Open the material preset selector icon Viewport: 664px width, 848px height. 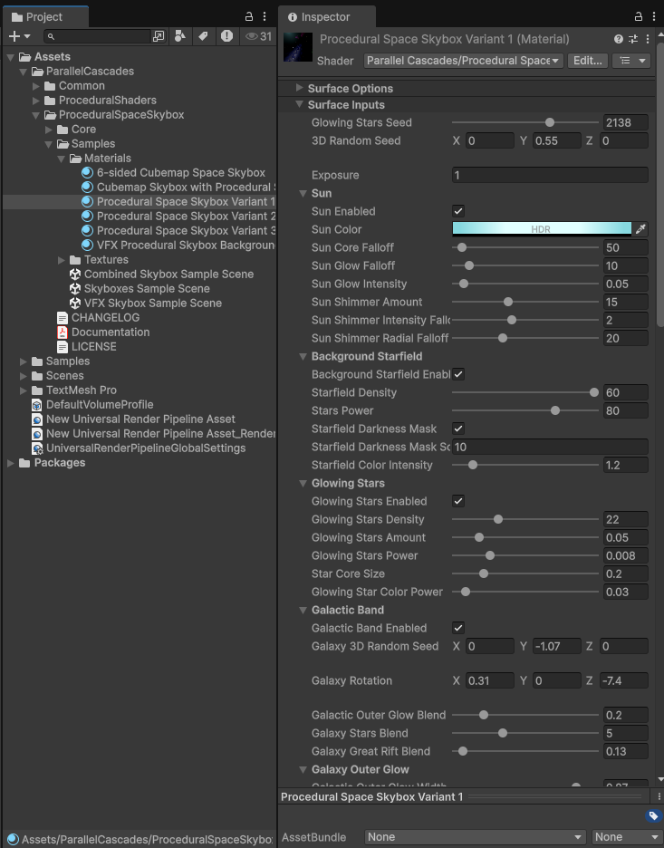click(632, 39)
